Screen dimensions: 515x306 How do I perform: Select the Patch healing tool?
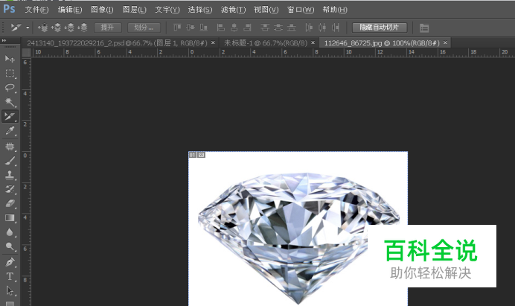pyautogui.click(x=10, y=146)
